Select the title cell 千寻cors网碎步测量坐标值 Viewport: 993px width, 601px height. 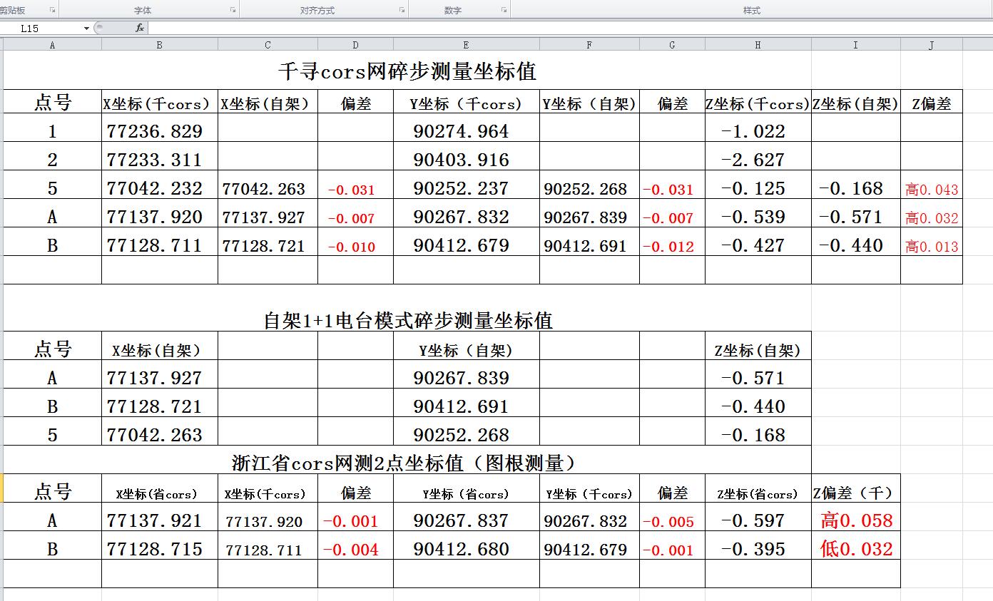[x=407, y=71]
